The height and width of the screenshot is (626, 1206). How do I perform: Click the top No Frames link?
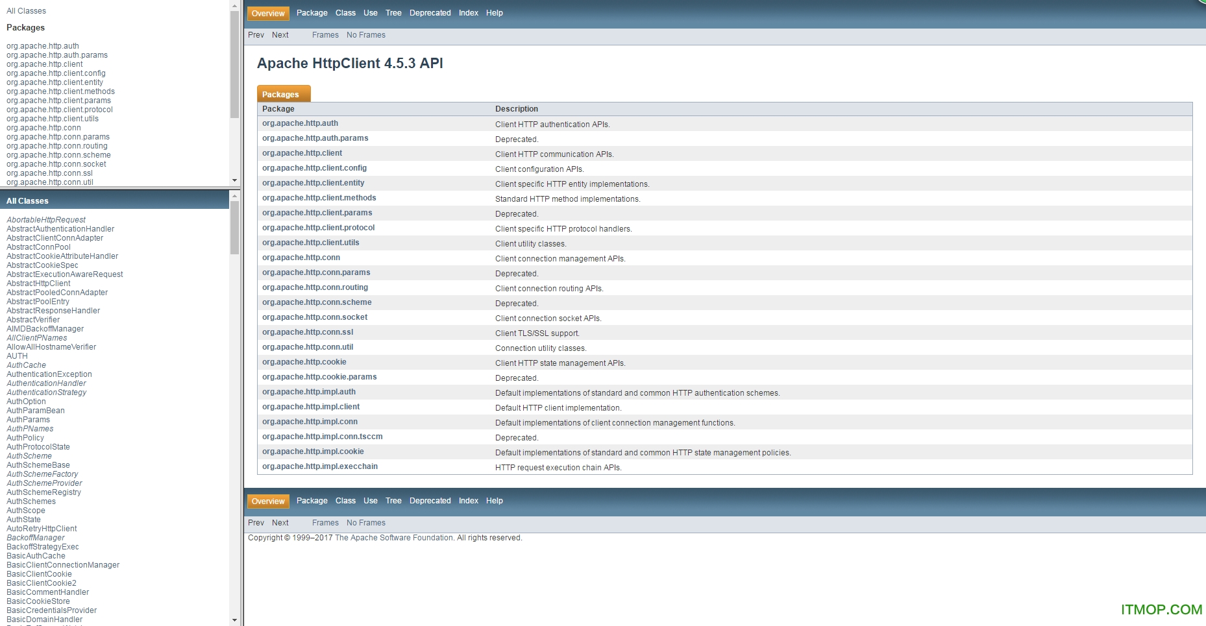366,35
